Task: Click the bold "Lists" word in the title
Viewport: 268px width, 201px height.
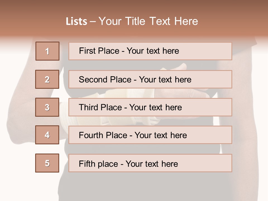Action: pyautogui.click(x=76, y=21)
